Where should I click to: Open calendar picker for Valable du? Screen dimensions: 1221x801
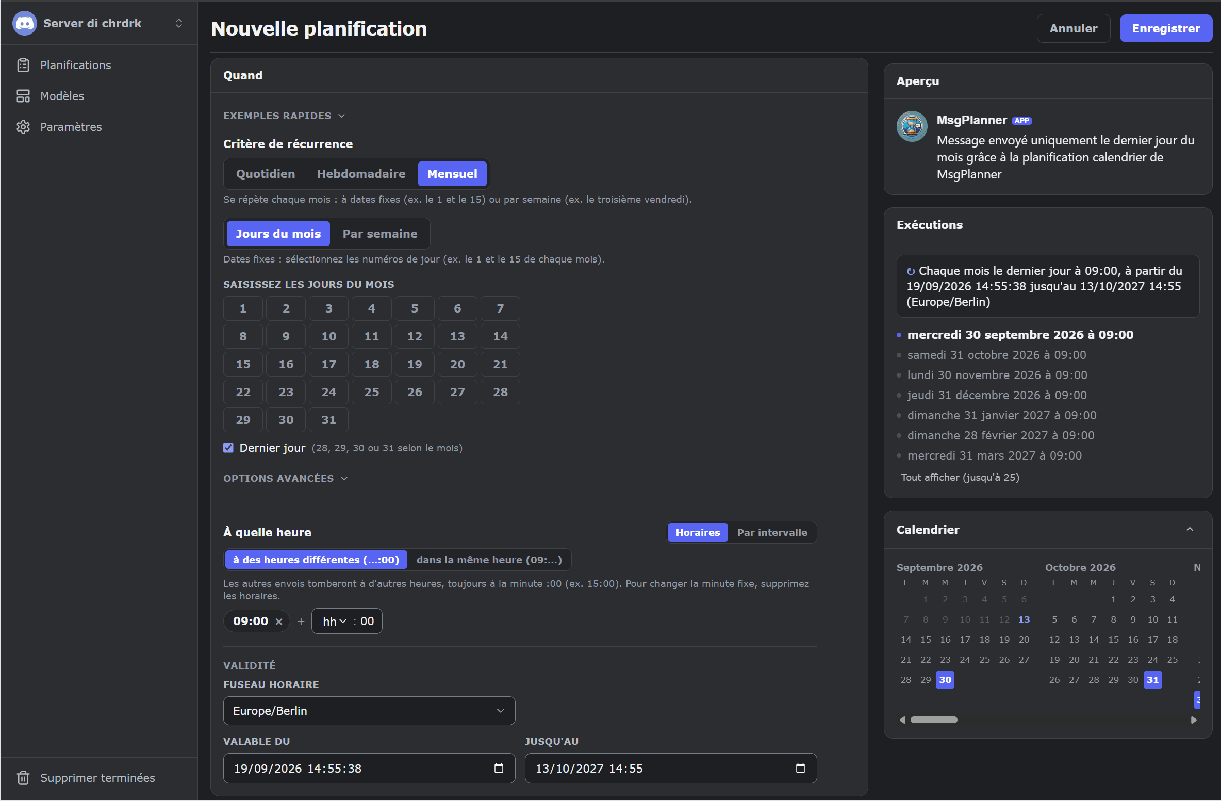[x=499, y=769]
